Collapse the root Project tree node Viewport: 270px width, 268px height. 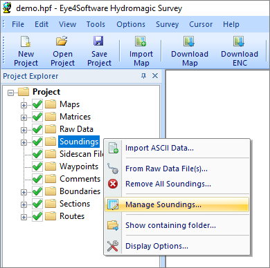(10, 93)
